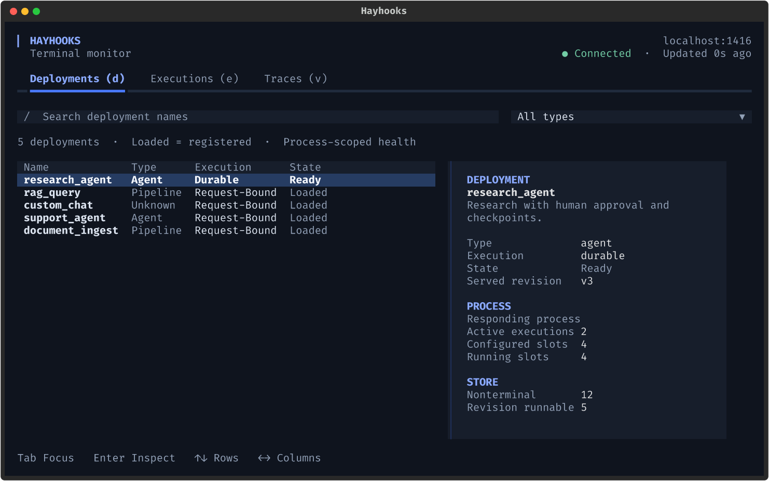Click the Execution column header
Viewport: 769px width, 481px height.
pyautogui.click(x=223, y=167)
